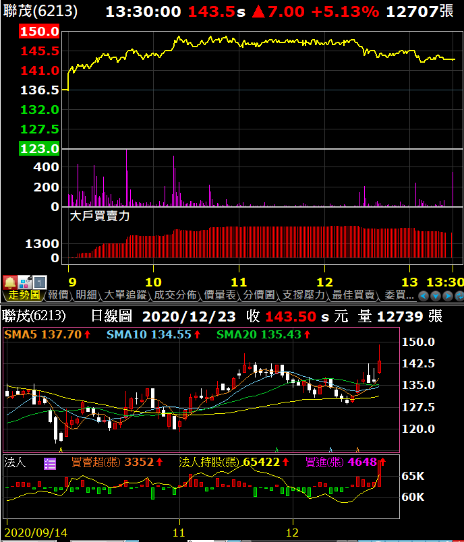Screen dimensions: 464x542
Task: Click the red 150.0 limit-up price label
Action: click(x=39, y=32)
